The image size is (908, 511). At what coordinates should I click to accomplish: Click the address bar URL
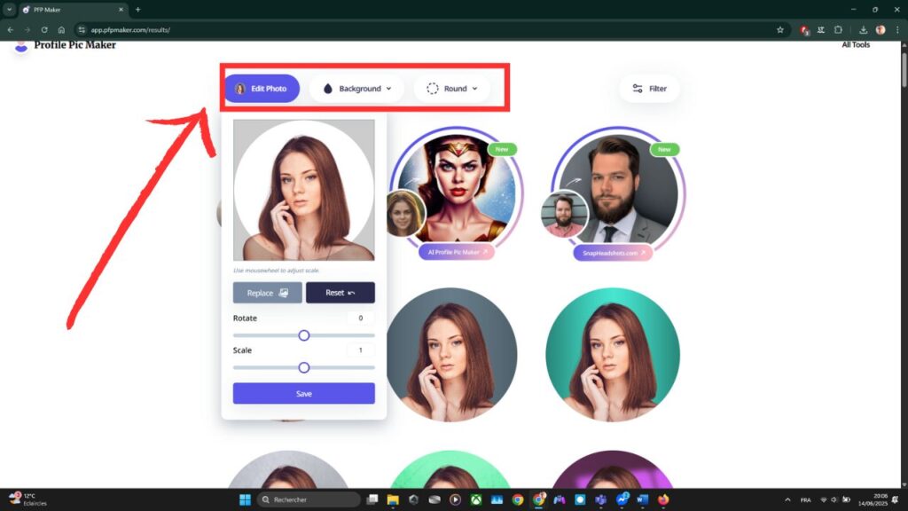click(x=130, y=29)
